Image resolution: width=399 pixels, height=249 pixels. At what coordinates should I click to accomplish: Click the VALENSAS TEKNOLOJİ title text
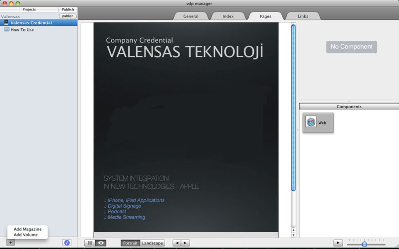pos(185,52)
